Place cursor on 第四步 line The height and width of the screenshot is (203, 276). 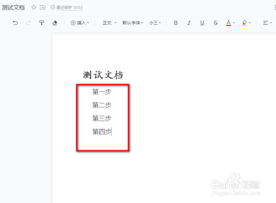[x=102, y=132]
